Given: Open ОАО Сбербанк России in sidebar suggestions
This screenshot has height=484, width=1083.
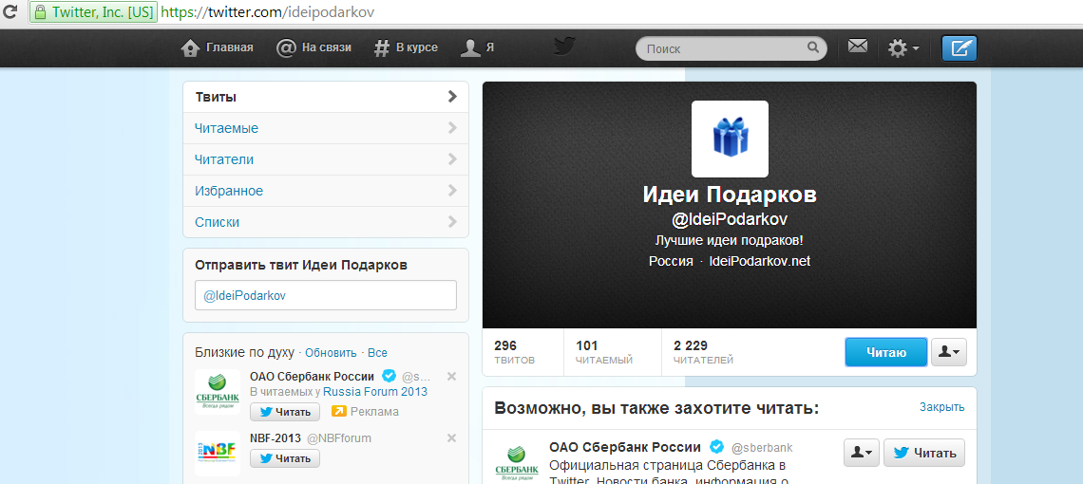Looking at the screenshot, I should (313, 377).
